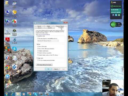This screenshot has width=128, height=96.
Task: Click Change settings for all users button
Action: point(44,65)
